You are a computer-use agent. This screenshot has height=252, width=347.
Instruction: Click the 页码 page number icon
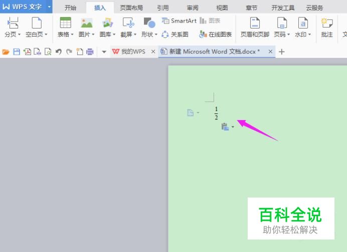[x=282, y=23]
